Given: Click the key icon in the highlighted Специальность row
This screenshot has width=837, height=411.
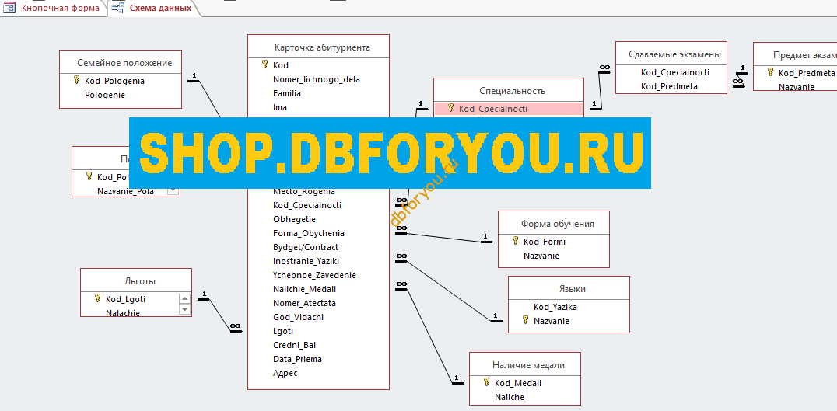Looking at the screenshot, I should [x=450, y=108].
